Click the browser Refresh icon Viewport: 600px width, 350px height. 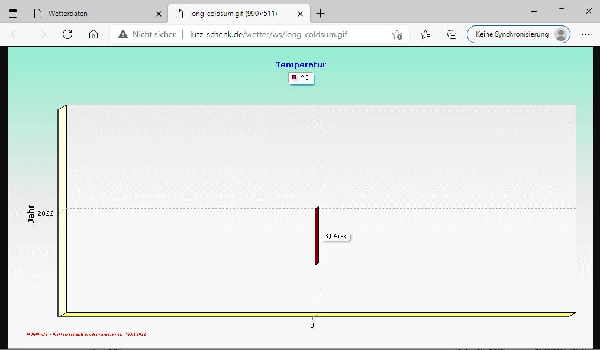67,34
